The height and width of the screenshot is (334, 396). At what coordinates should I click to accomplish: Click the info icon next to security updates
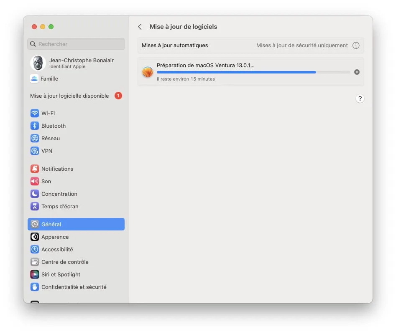[x=356, y=45]
